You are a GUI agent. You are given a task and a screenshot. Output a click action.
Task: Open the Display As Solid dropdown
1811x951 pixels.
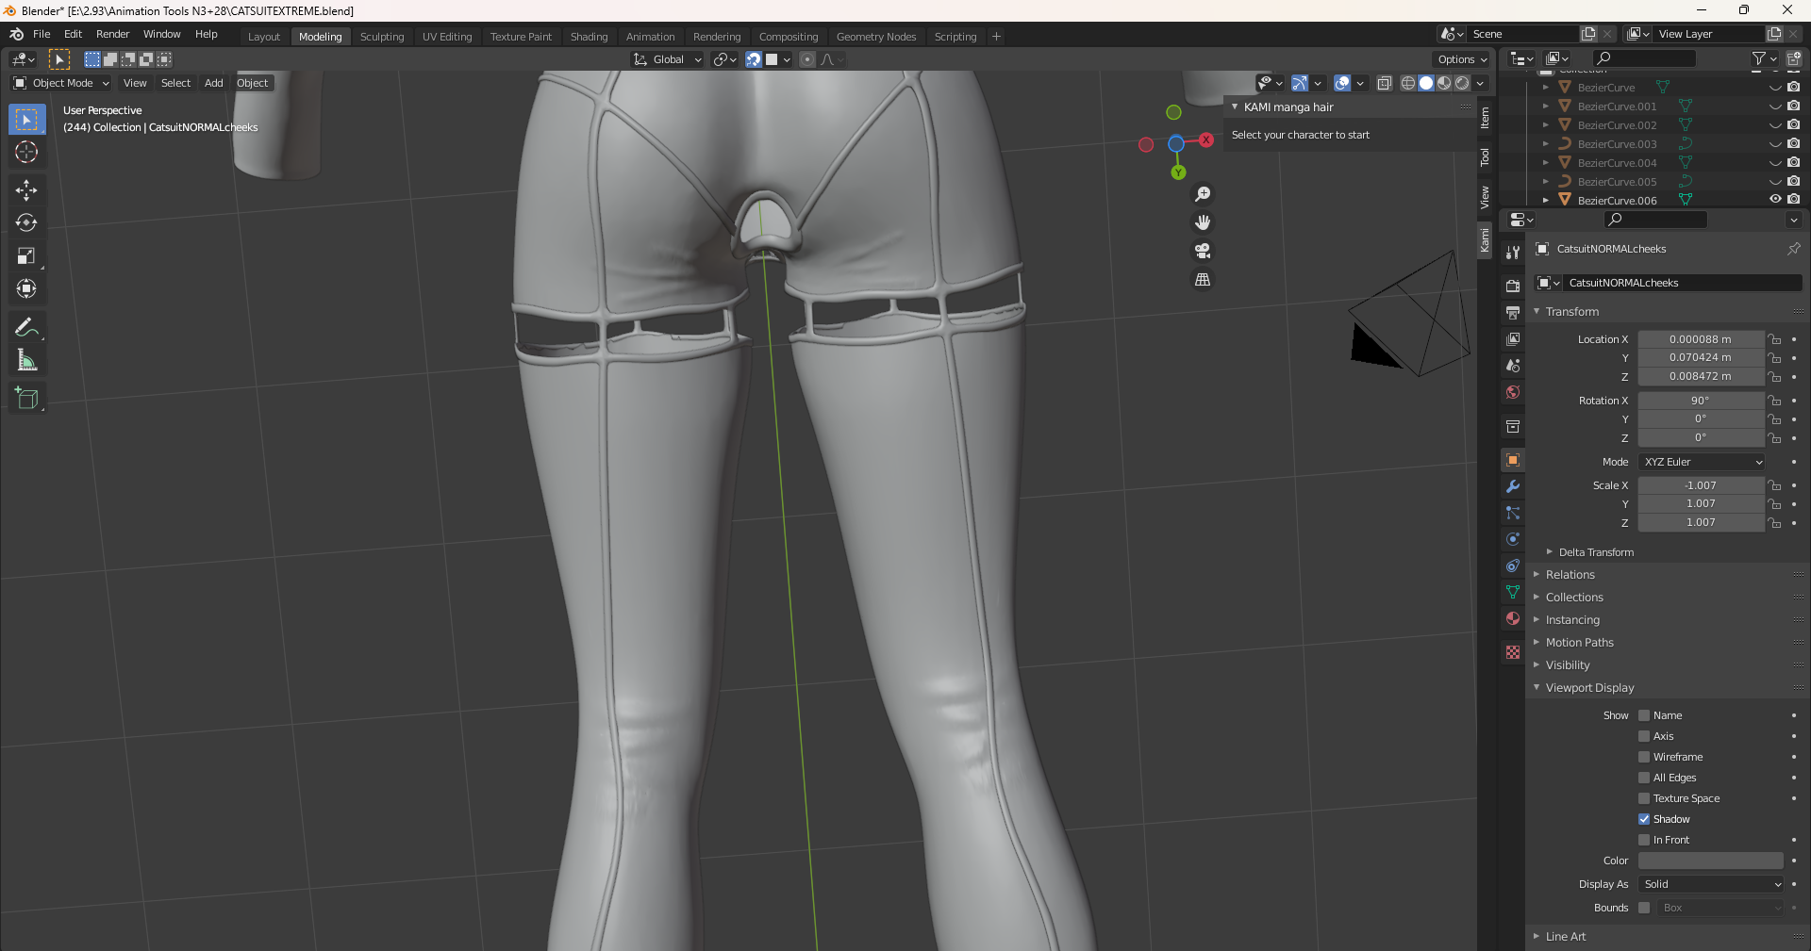tap(1711, 884)
